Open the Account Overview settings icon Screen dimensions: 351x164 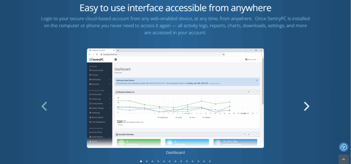(x=249, y=135)
